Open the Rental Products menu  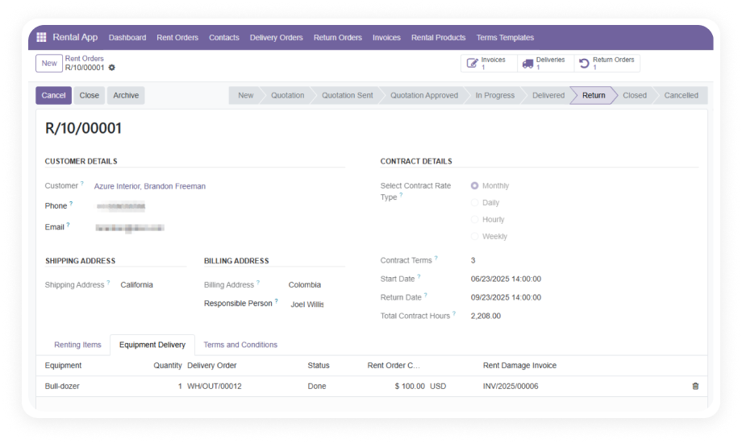tap(438, 37)
